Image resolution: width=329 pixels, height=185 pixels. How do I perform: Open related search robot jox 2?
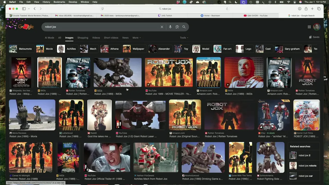click(x=304, y=155)
